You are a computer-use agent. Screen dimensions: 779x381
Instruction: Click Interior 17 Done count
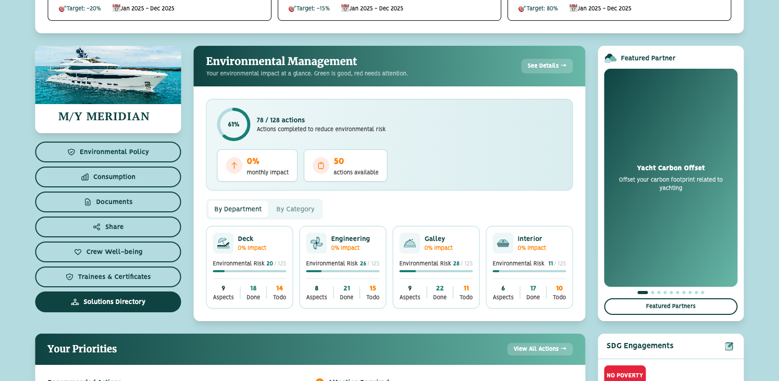tap(533, 288)
